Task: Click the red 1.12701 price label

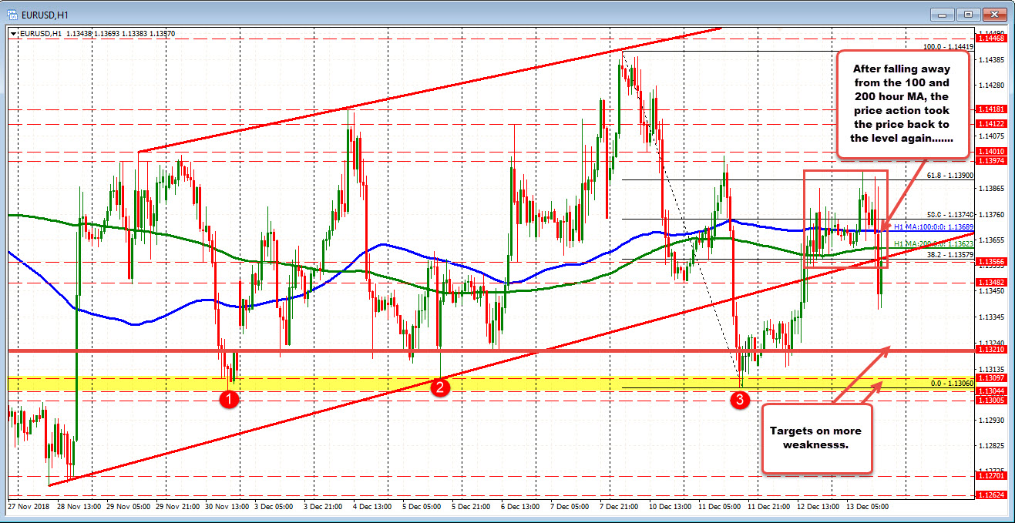Action: (990, 476)
